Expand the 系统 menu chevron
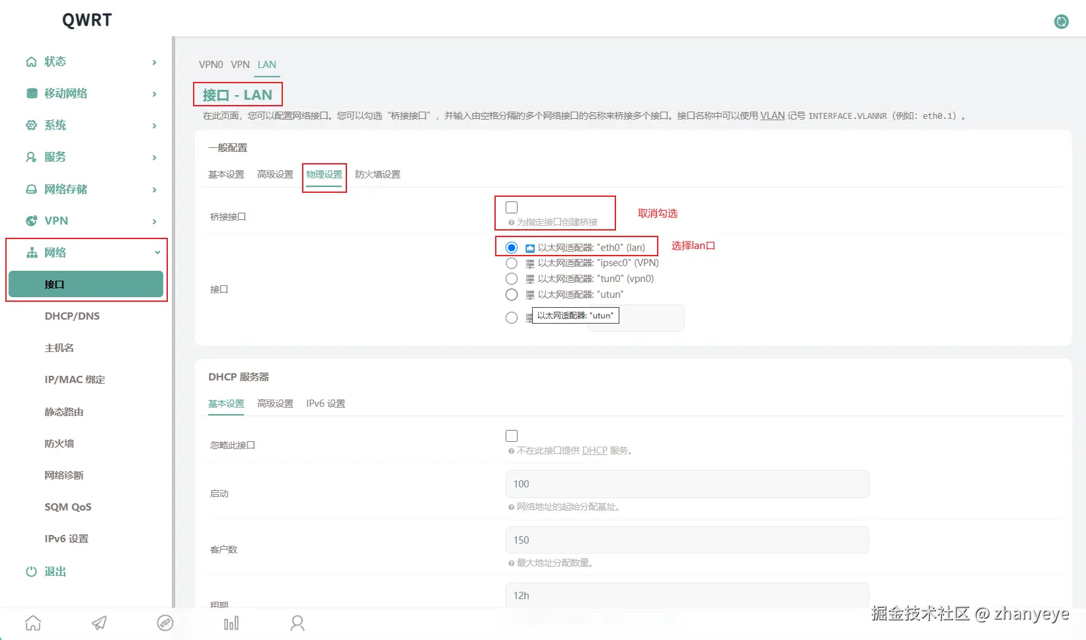Viewport: 1086px width, 640px height. [155, 125]
